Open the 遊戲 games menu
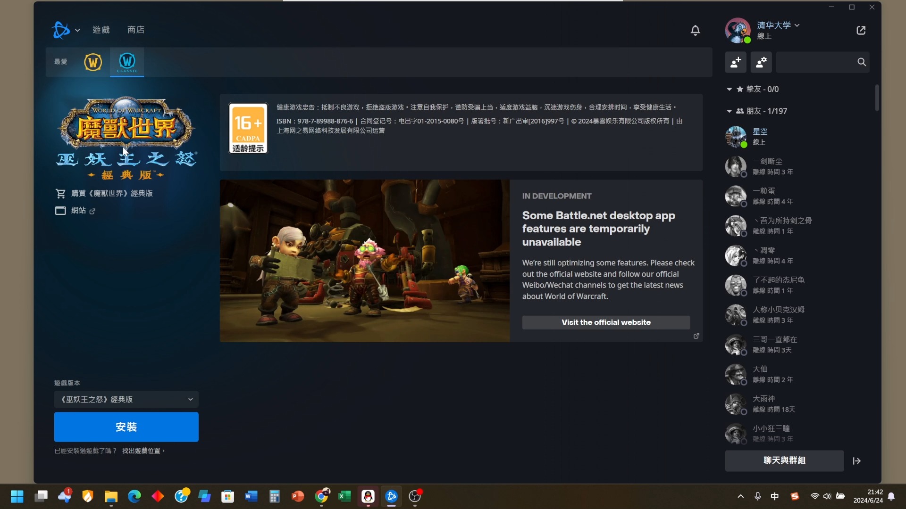906x509 pixels. 101,30
